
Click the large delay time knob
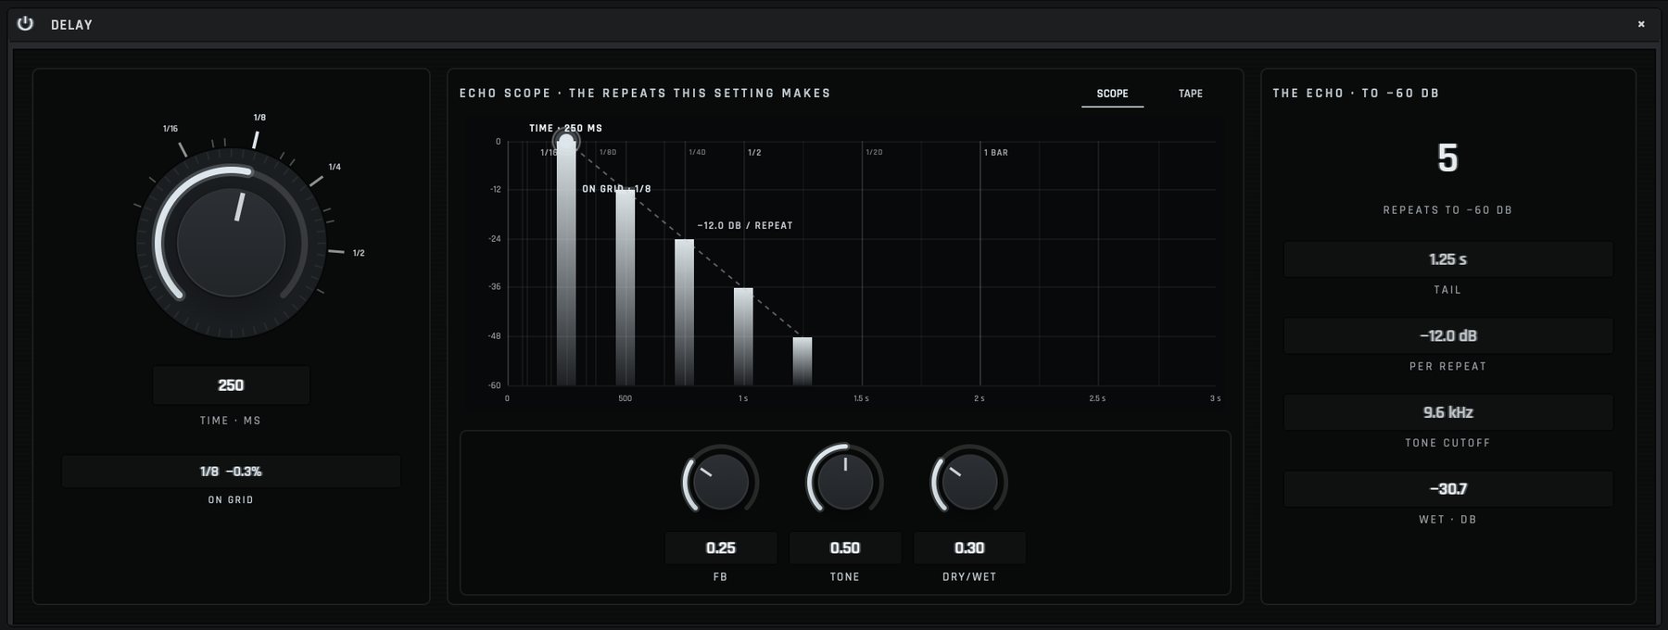click(231, 243)
